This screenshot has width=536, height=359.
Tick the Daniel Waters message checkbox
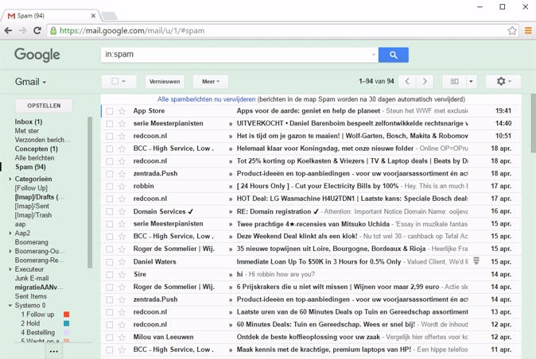point(110,262)
